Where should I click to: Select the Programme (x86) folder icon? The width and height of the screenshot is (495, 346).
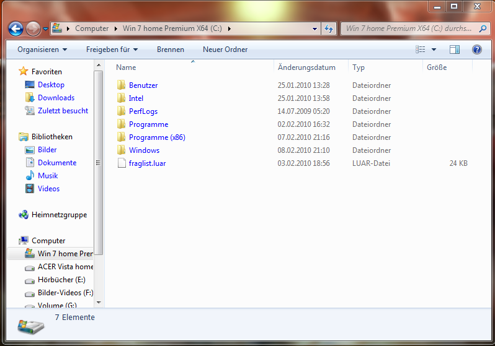click(x=121, y=137)
